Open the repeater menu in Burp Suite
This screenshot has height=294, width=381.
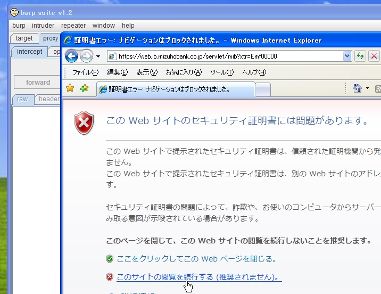(73, 26)
